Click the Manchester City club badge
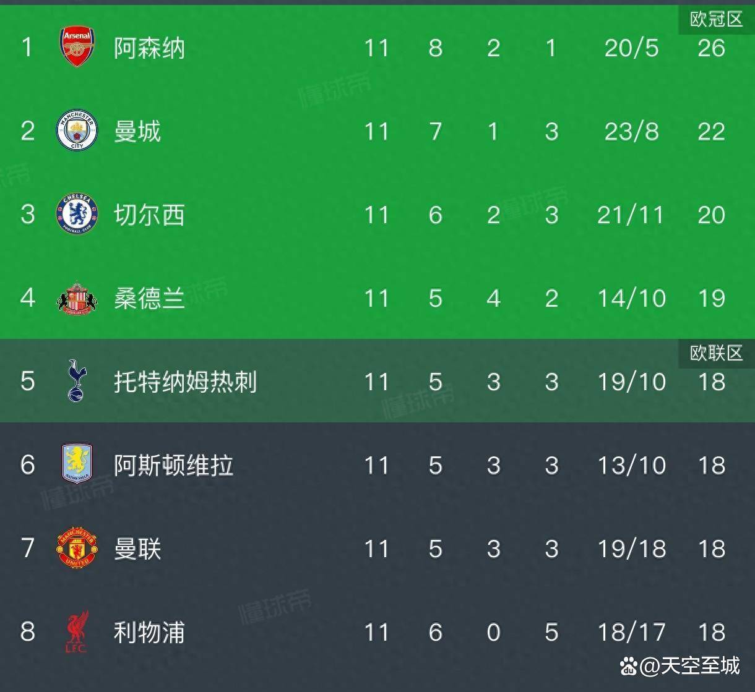The image size is (755, 692). (x=77, y=130)
